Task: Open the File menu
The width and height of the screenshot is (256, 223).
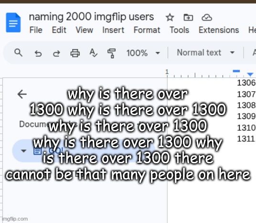Action: [36, 30]
